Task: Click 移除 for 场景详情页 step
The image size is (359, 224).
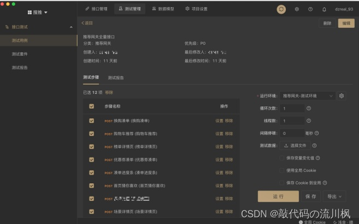Action: point(229,212)
